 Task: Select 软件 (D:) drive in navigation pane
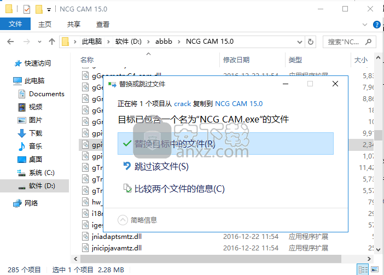click(34, 186)
